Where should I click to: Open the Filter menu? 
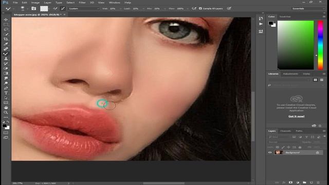coord(82,3)
